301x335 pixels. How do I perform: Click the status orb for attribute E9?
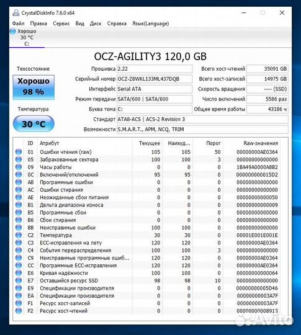tap(19, 288)
